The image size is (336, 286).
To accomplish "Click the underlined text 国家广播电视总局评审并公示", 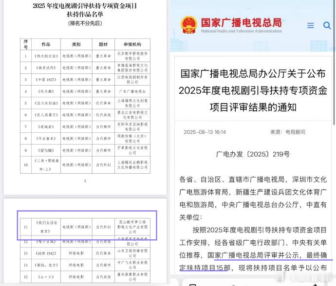I will point(253,255).
